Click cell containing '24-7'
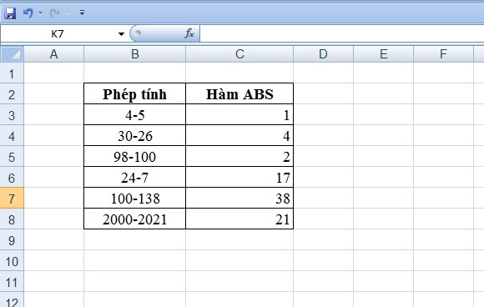484x307 pixels. point(134,178)
